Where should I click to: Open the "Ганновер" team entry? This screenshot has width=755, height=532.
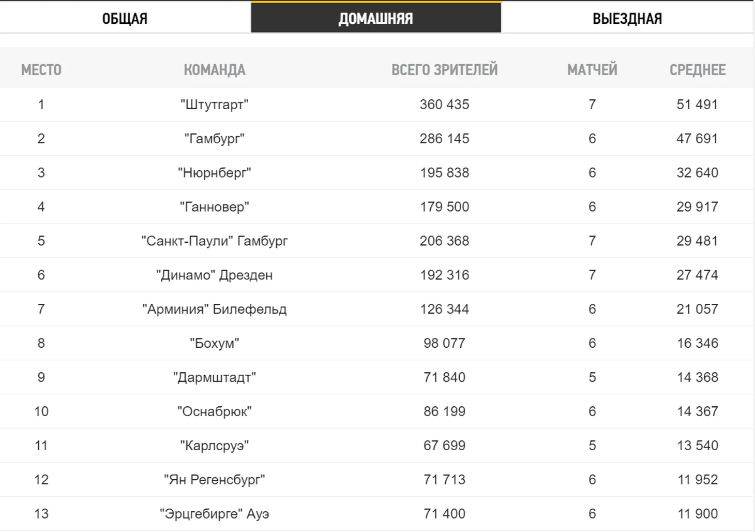pyautogui.click(x=215, y=207)
